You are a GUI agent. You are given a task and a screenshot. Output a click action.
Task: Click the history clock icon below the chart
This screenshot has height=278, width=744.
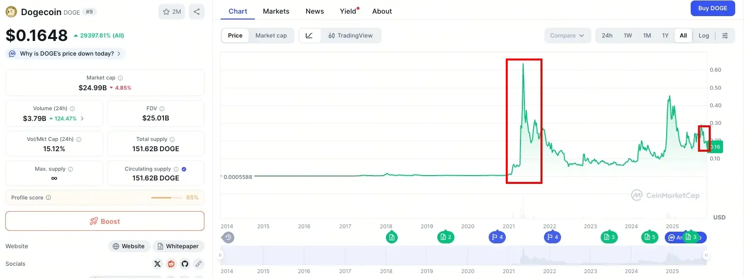(228, 238)
